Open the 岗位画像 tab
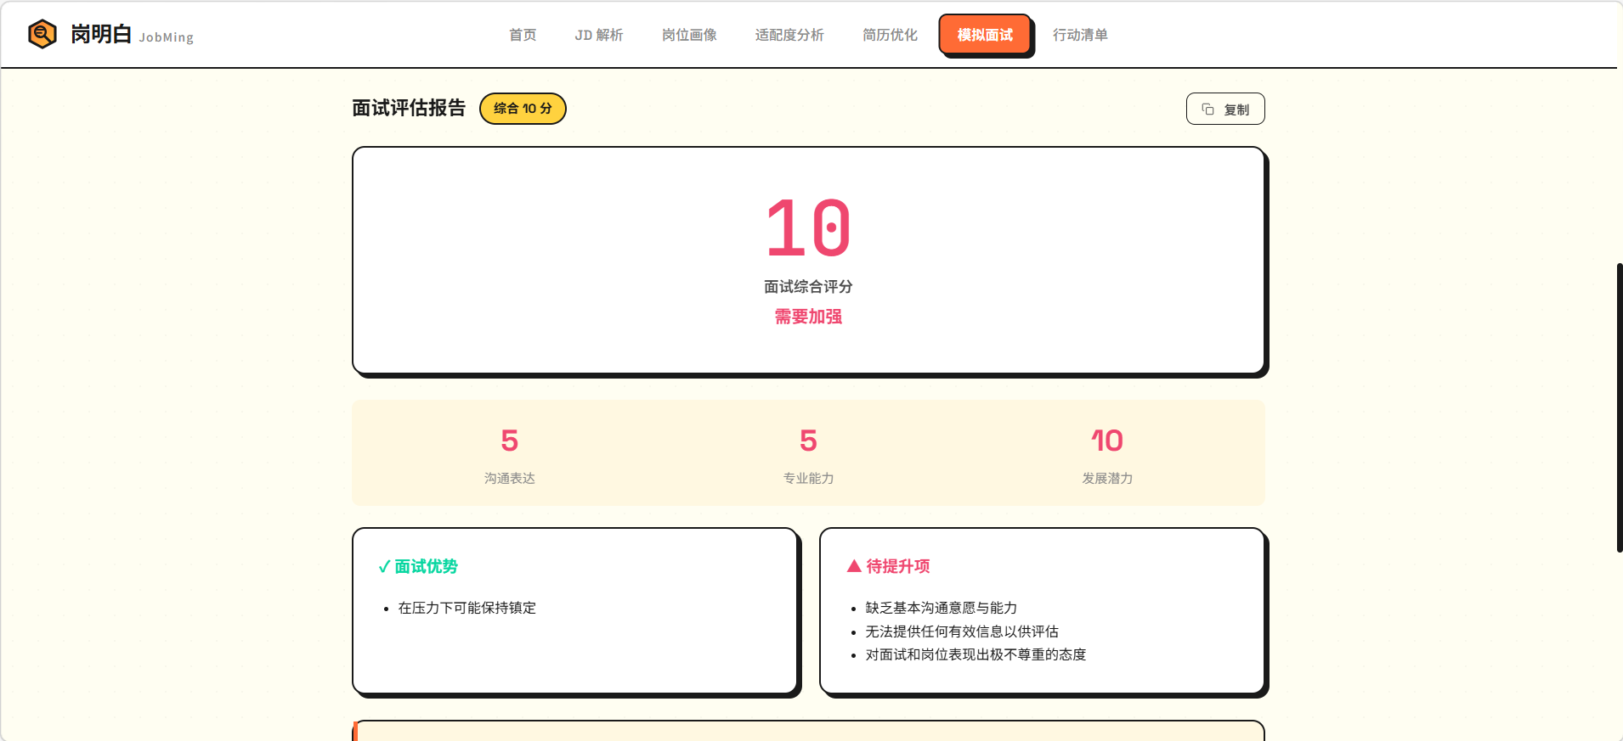1623x741 pixels. click(x=689, y=35)
